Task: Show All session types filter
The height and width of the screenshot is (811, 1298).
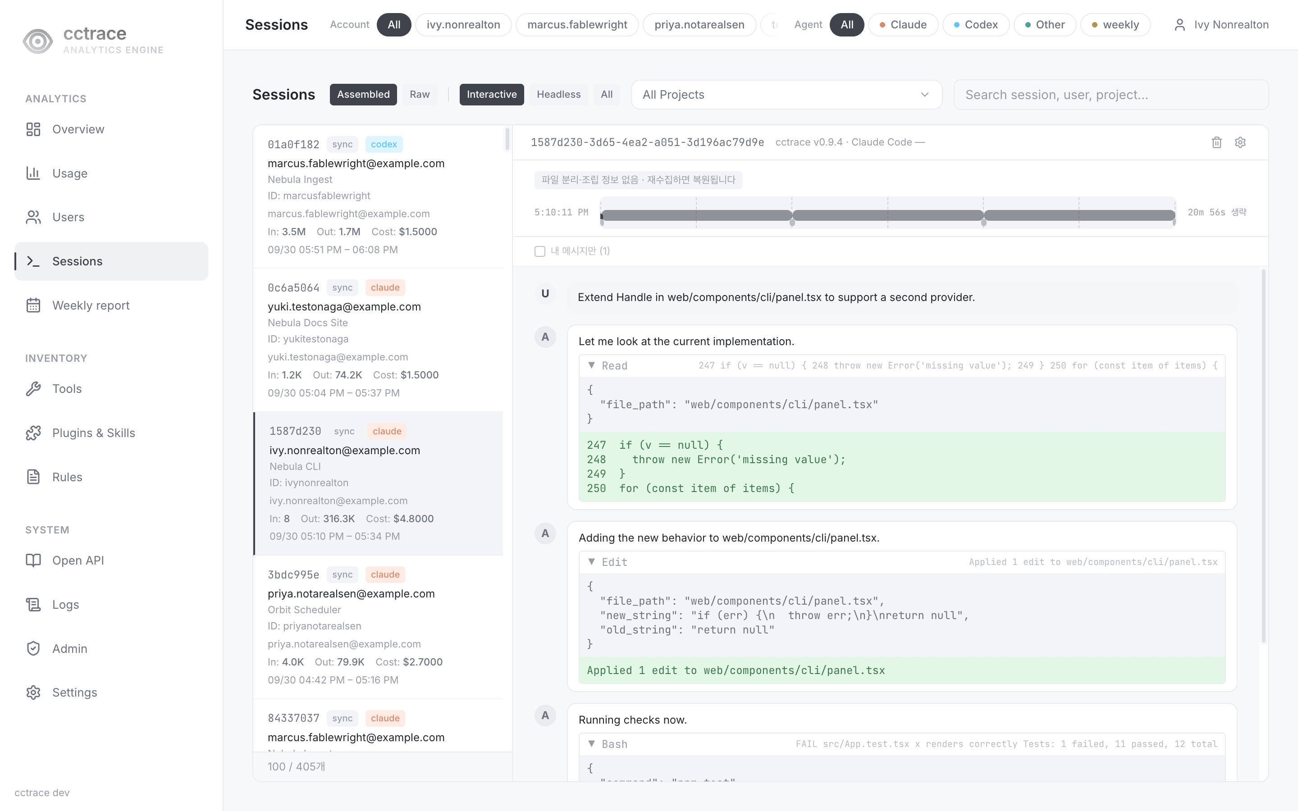Action: click(607, 95)
